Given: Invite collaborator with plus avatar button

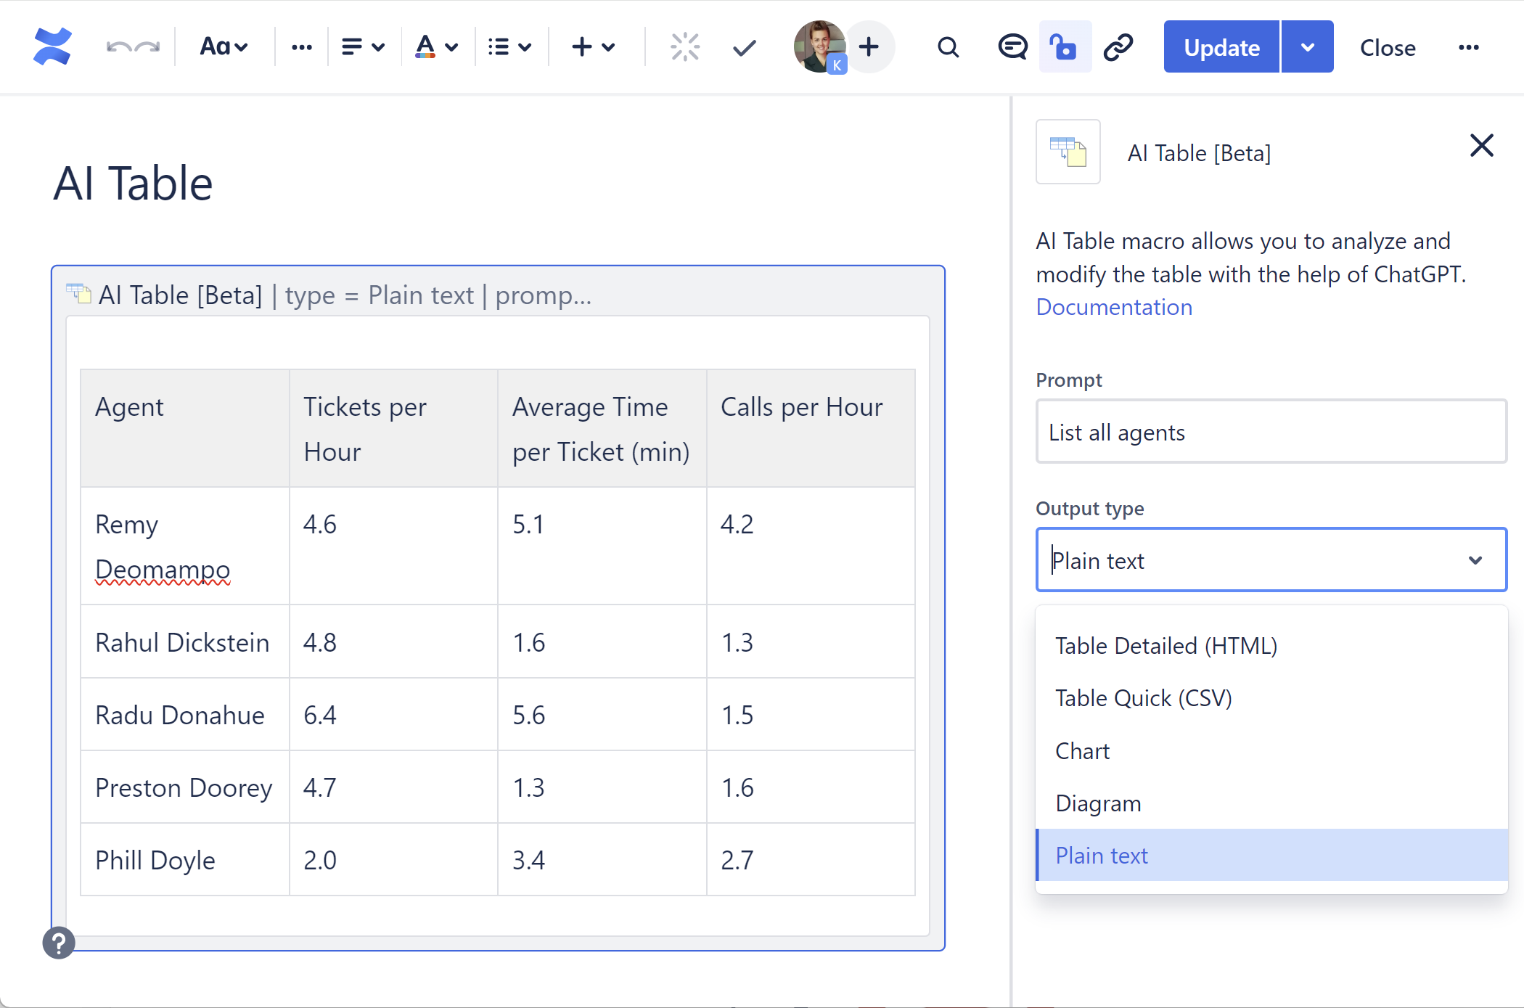Looking at the screenshot, I should [869, 47].
